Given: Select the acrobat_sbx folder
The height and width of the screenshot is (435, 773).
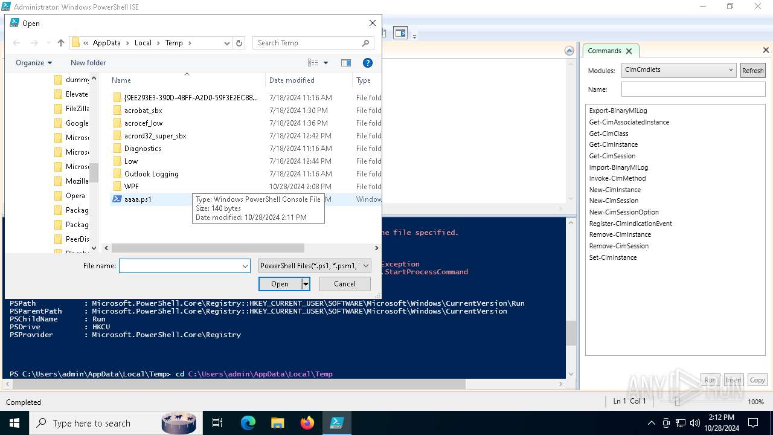Looking at the screenshot, I should (143, 111).
